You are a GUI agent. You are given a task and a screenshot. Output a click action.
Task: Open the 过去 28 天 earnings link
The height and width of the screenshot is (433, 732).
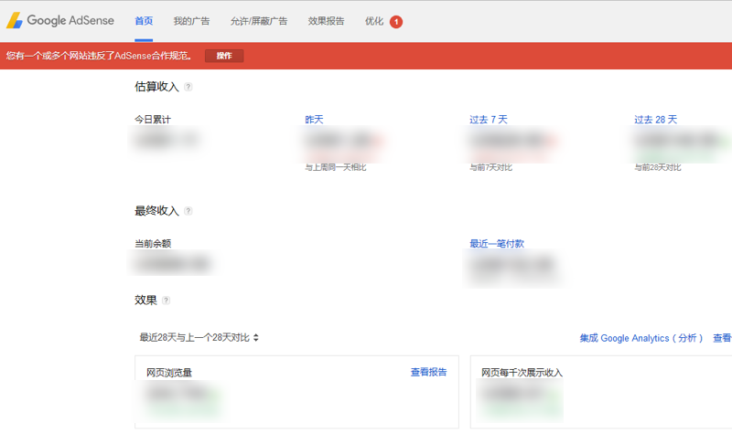pyautogui.click(x=655, y=120)
